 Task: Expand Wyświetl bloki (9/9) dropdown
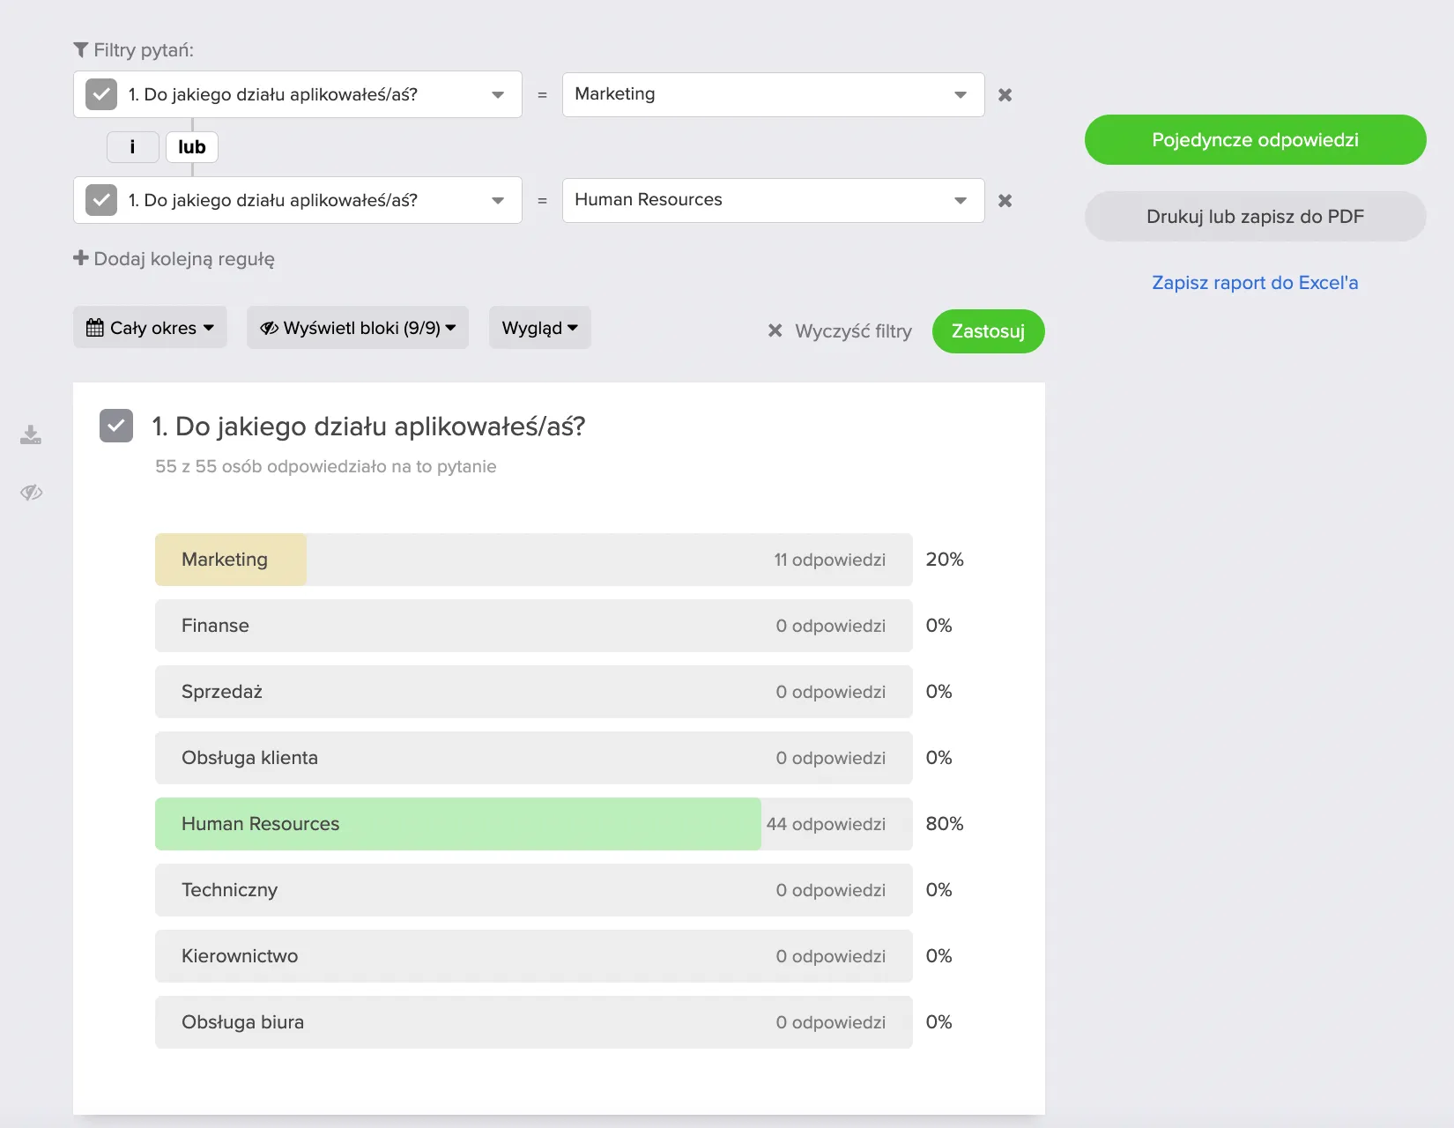[x=358, y=328]
